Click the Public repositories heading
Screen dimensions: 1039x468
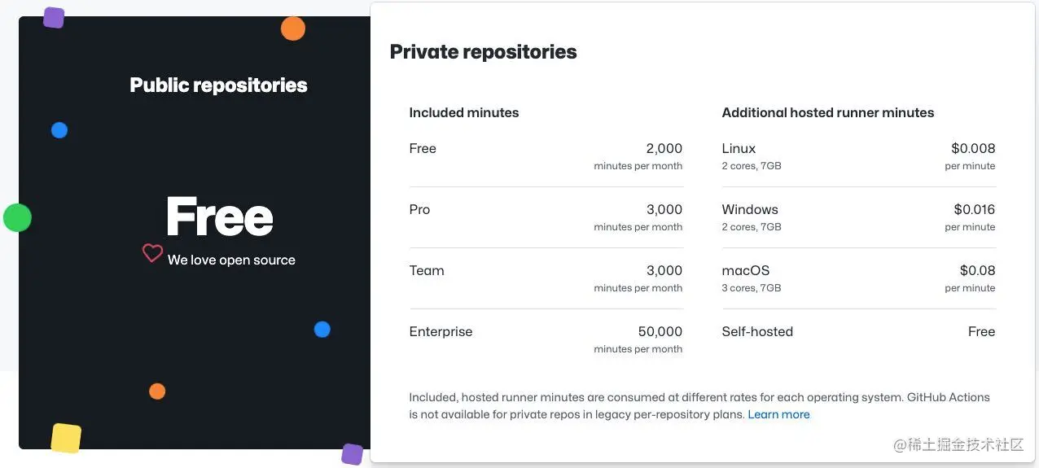(x=218, y=85)
